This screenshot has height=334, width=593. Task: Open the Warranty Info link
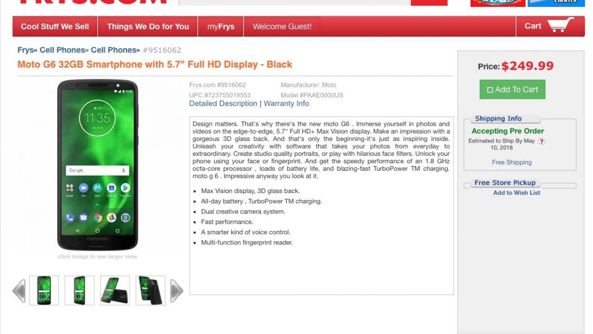coord(286,103)
